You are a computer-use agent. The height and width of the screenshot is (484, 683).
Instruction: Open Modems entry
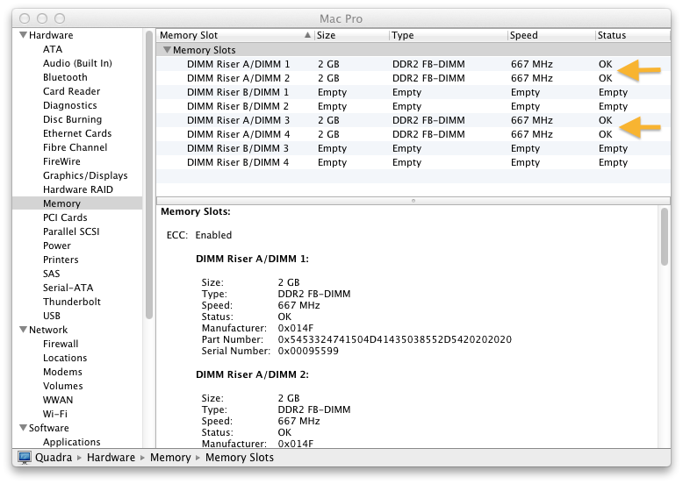tap(62, 372)
